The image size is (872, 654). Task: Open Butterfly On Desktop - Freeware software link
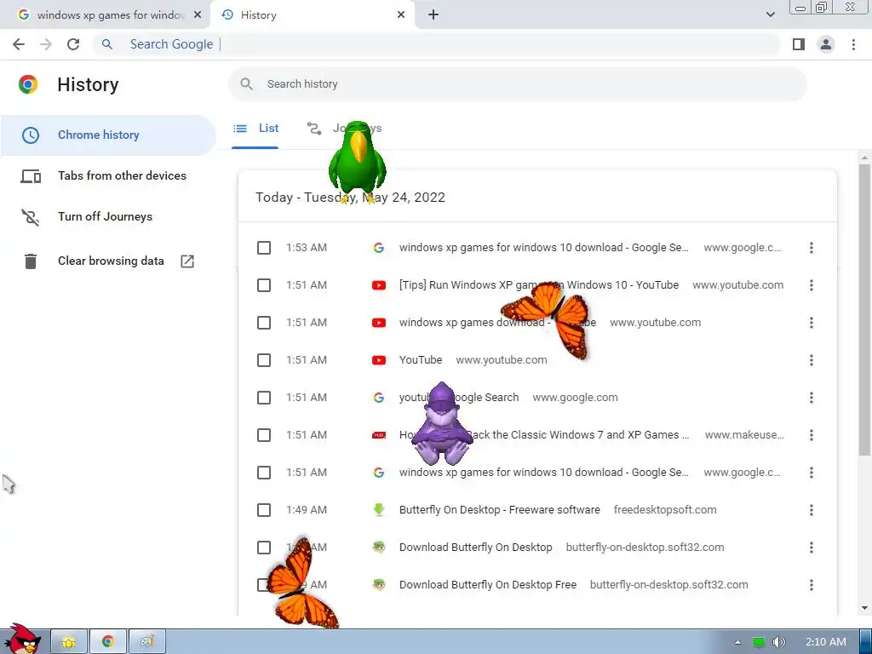point(499,510)
